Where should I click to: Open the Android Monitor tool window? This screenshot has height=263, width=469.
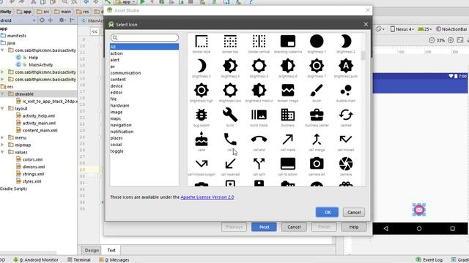[x=36, y=260]
